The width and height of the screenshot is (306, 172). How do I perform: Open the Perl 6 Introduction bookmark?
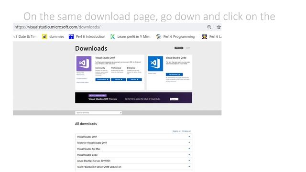pos(87,36)
